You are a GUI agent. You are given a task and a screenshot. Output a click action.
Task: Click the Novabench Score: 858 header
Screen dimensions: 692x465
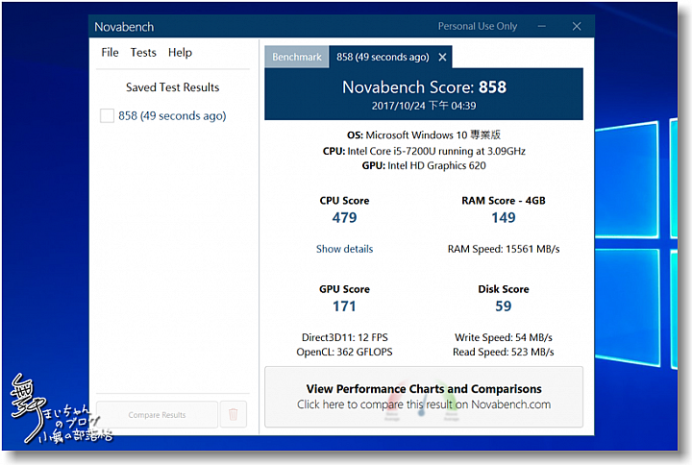(424, 86)
